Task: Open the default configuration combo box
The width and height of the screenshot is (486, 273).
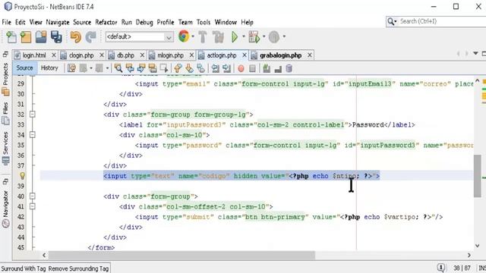Action: pos(139,37)
